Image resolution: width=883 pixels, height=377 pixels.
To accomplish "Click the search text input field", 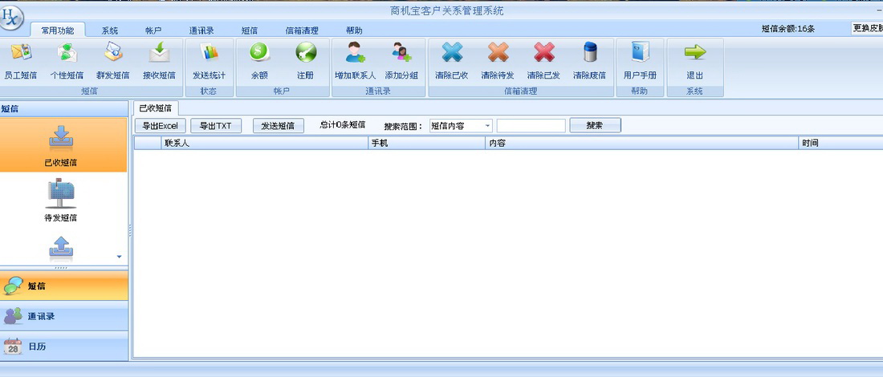I will click(x=531, y=126).
